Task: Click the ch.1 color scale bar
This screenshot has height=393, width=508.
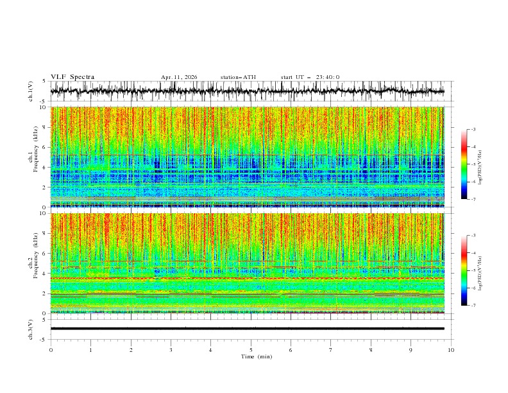Action: pos(464,164)
